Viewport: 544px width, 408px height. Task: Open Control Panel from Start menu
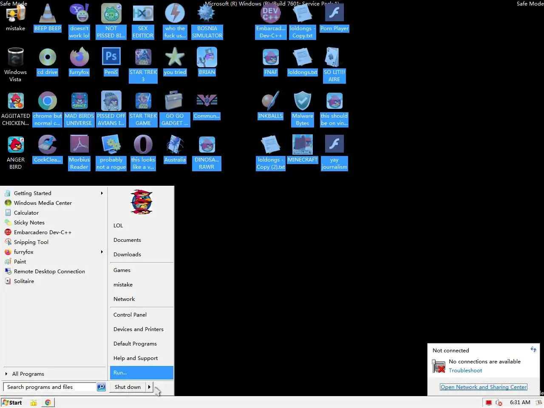(x=142, y=315)
